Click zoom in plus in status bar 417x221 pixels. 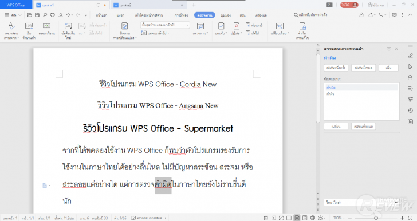point(402,218)
